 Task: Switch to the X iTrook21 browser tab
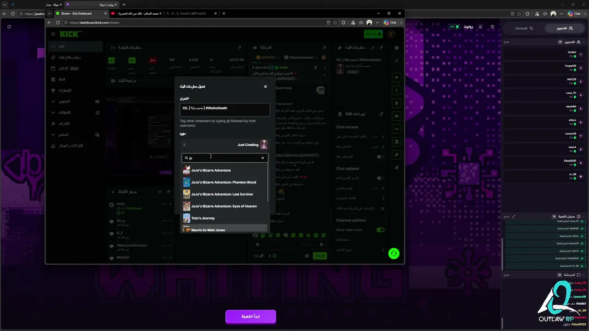coord(191,13)
